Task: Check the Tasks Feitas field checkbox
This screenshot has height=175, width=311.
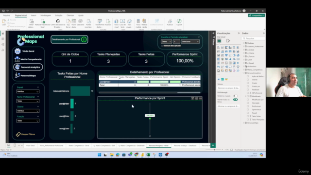Action: pos(248,116)
